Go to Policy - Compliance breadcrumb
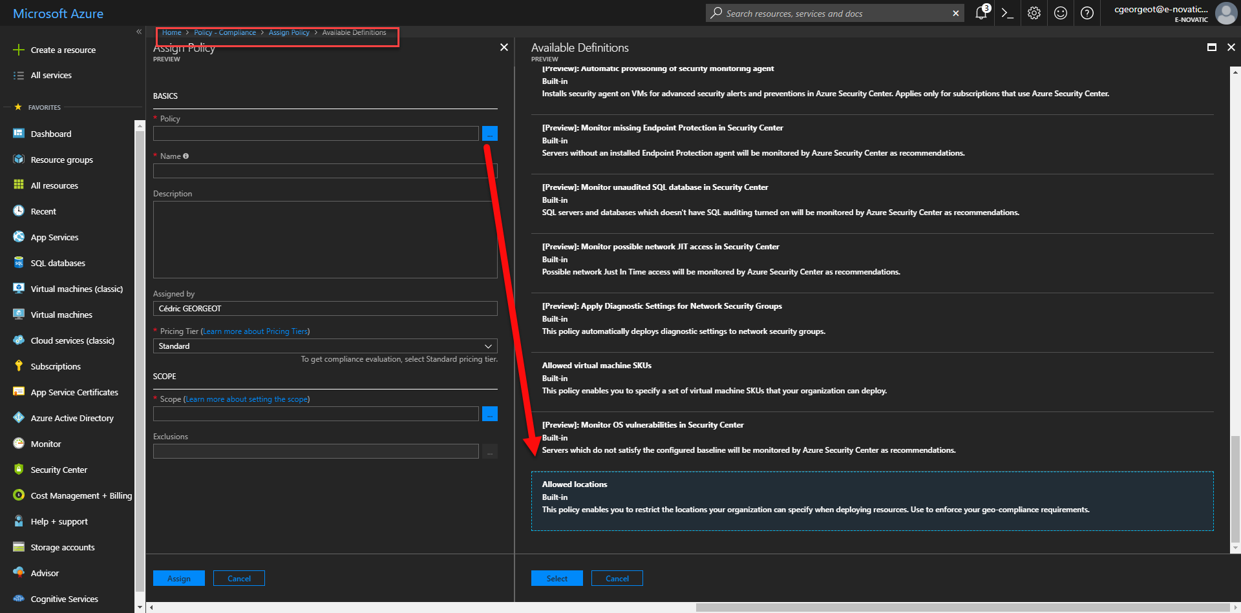The width and height of the screenshot is (1241, 613). pos(225,32)
